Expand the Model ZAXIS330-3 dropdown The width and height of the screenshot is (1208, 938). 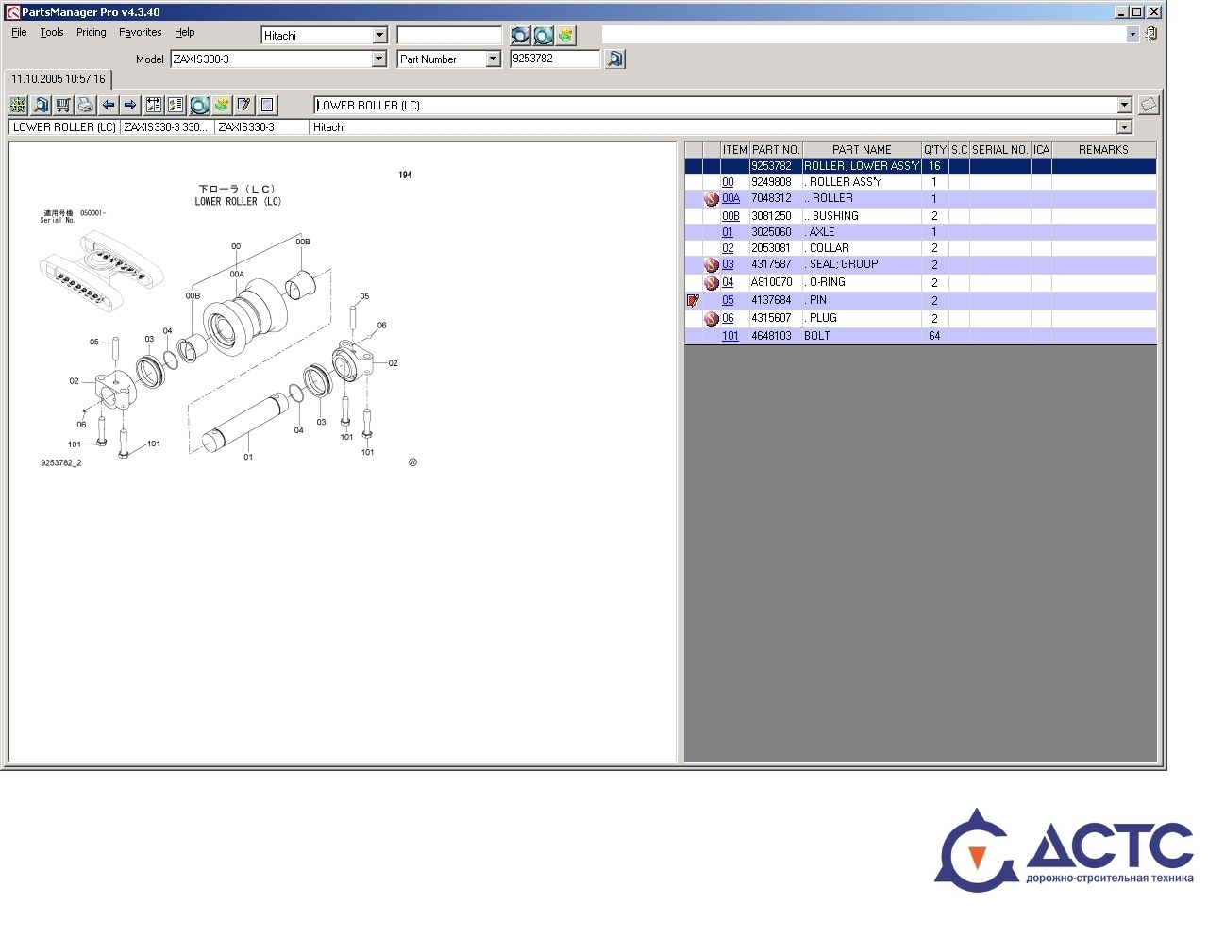[379, 59]
